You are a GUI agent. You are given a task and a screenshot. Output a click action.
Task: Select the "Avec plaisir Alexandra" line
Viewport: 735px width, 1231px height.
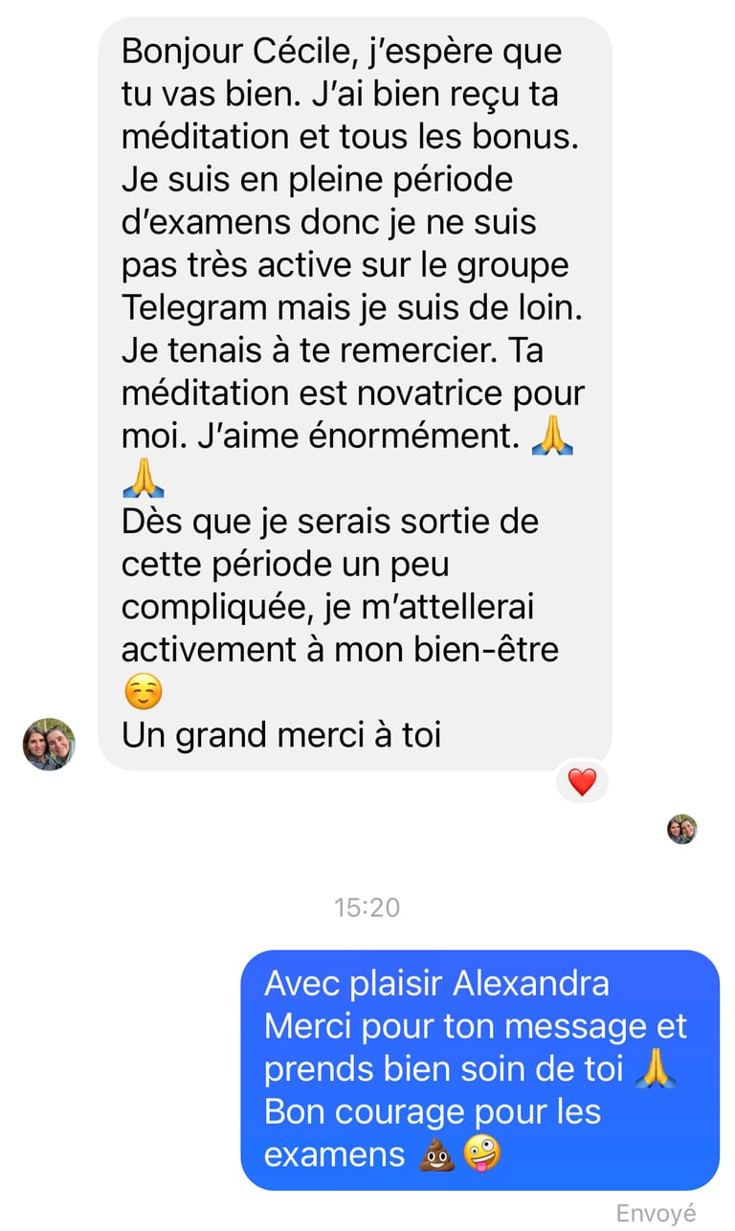436,983
